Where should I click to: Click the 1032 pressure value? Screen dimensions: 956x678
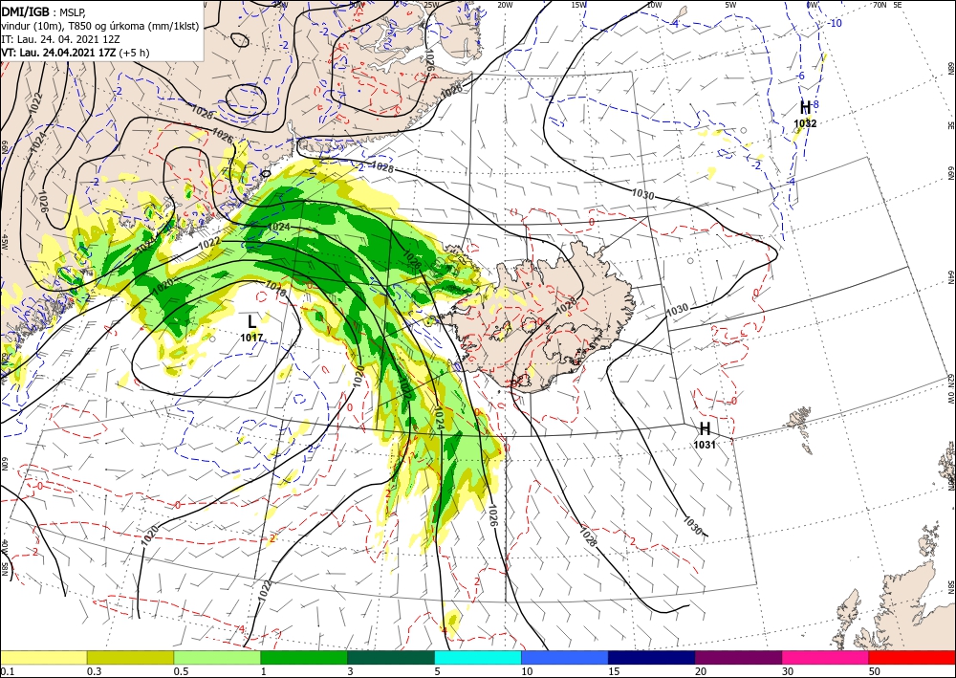point(805,123)
